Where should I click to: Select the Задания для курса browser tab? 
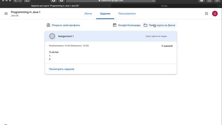(55, 6)
